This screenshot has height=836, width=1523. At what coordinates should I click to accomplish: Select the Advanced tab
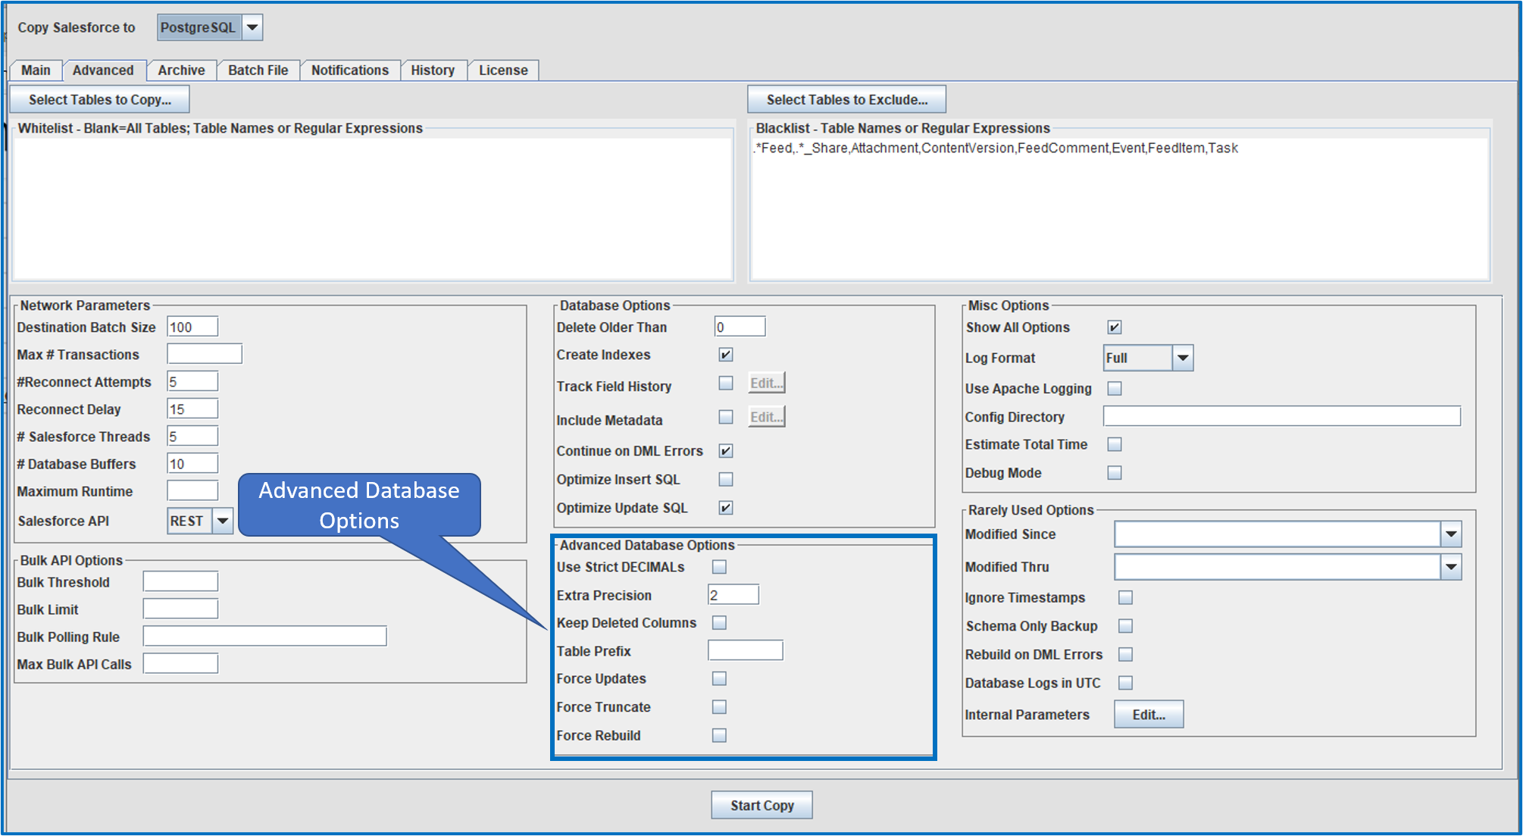[x=103, y=70]
